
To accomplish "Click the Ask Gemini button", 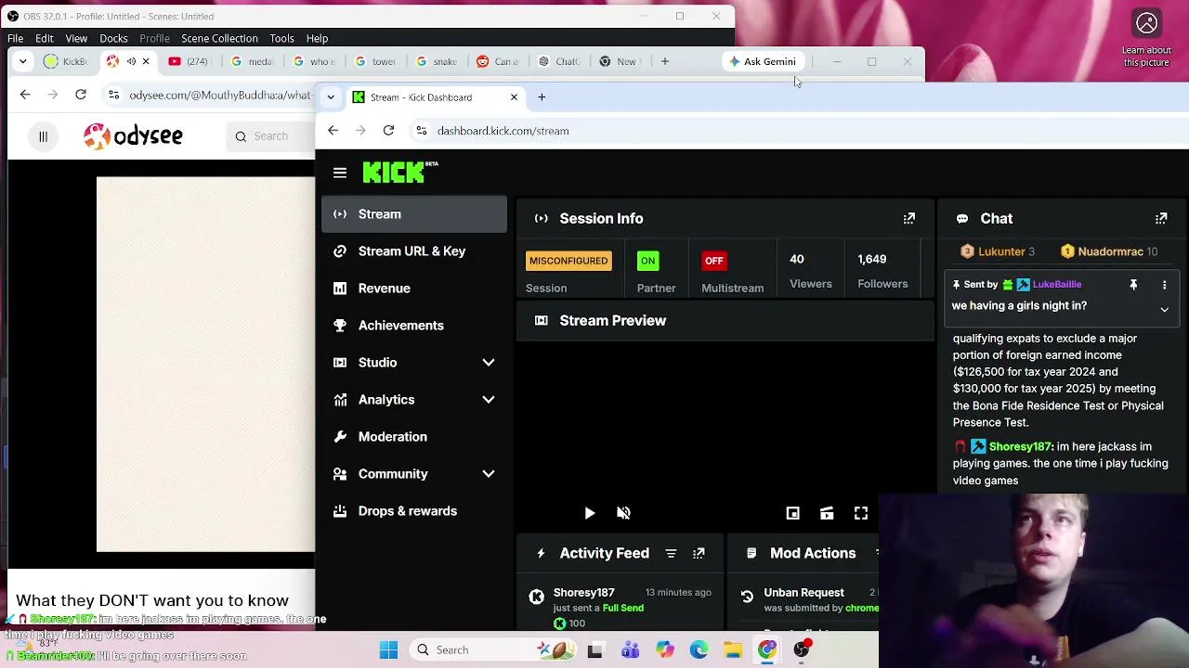I will pos(763,61).
